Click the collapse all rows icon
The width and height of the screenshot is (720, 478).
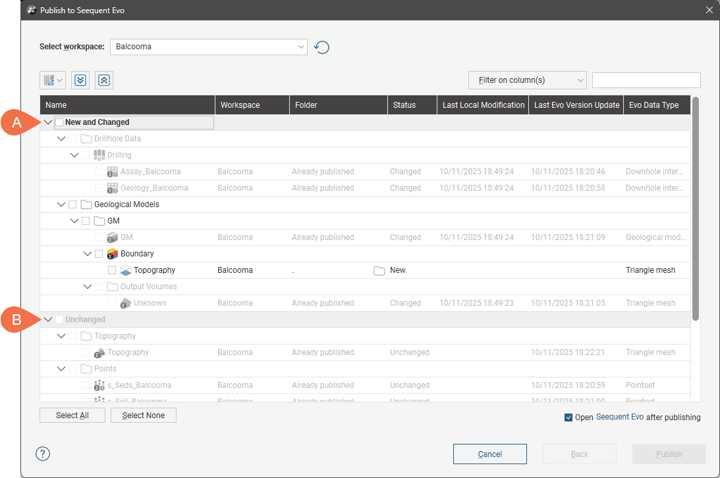[103, 80]
